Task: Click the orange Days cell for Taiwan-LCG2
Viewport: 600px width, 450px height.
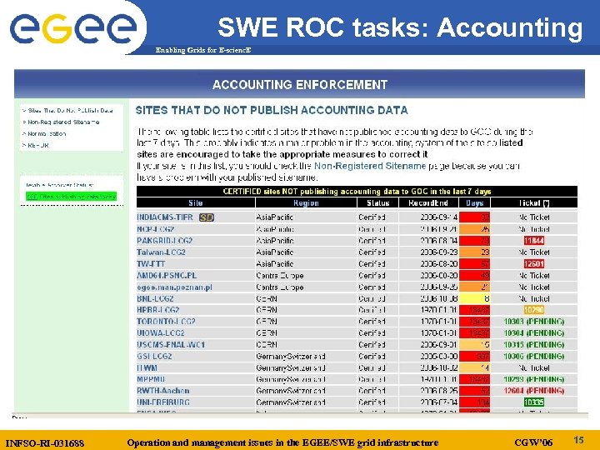Action: [x=474, y=252]
